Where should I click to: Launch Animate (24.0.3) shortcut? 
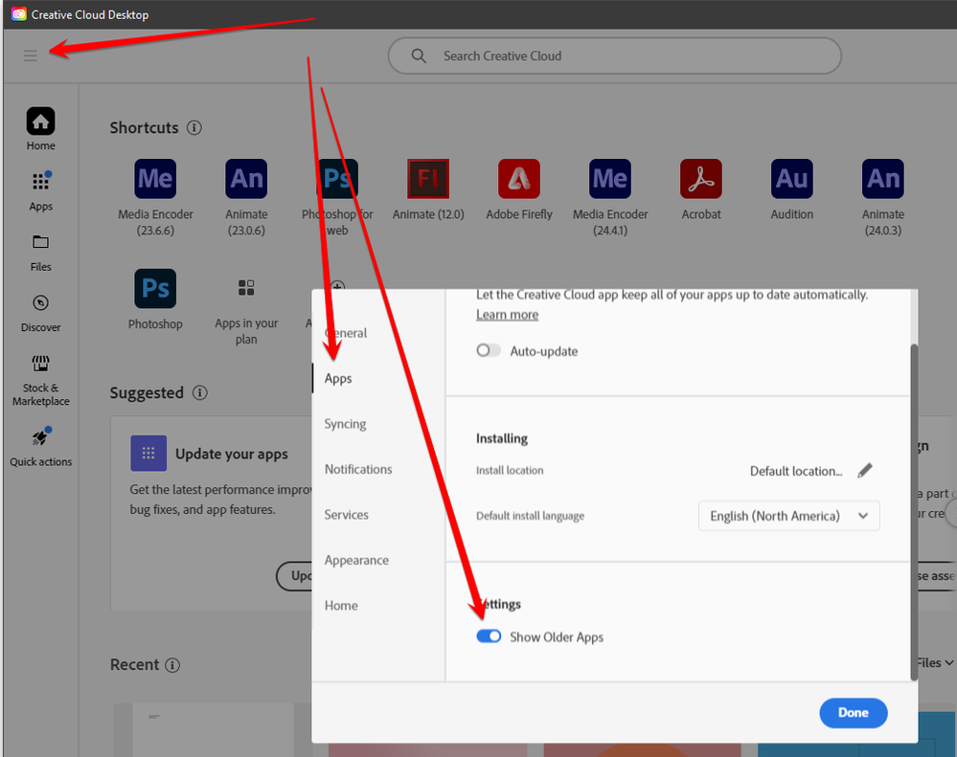click(882, 179)
